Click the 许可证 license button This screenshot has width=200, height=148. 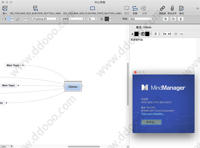[151, 122]
